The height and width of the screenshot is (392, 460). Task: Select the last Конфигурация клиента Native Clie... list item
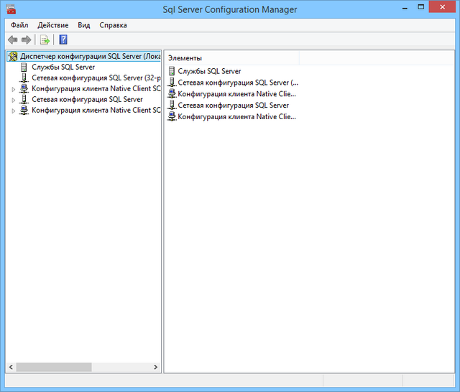tap(236, 116)
